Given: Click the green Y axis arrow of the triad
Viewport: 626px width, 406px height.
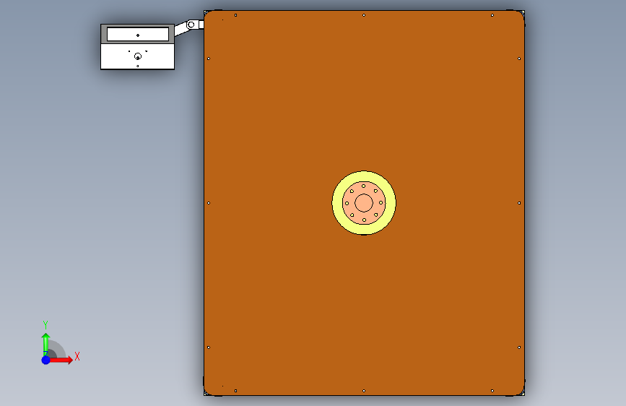Looking at the screenshot, I should tap(45, 344).
